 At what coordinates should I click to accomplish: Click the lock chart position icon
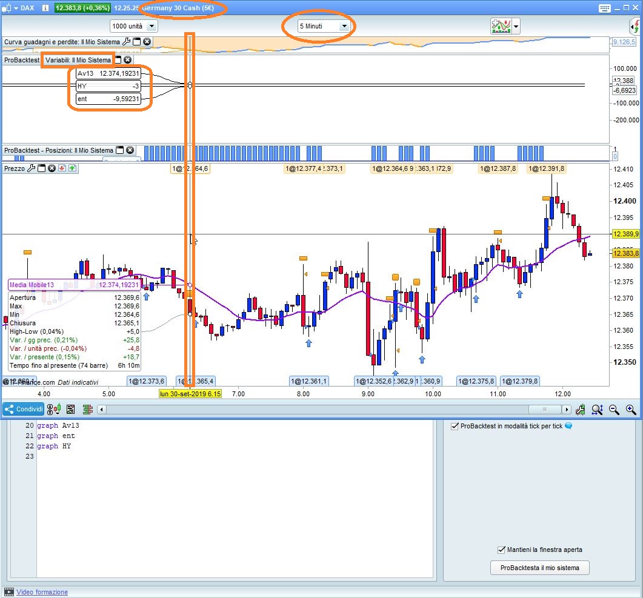point(580,409)
